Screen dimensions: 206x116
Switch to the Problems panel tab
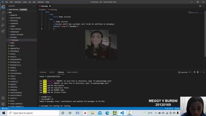43,72
